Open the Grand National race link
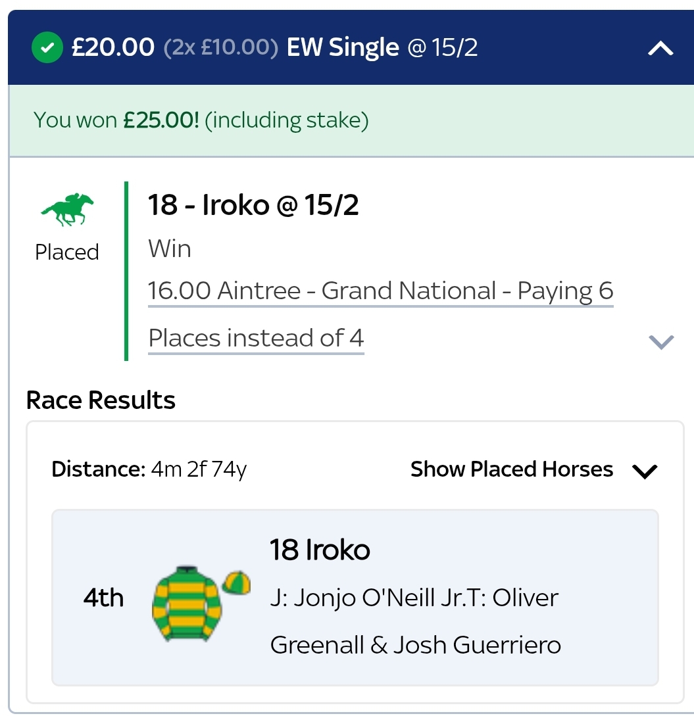Screen dimensions: 694x716 (380, 290)
